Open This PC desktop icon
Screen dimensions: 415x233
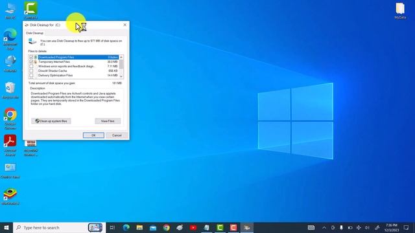coord(10,10)
